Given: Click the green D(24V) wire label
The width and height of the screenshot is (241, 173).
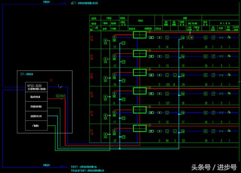Looking at the screenshot, I should (61, 96).
